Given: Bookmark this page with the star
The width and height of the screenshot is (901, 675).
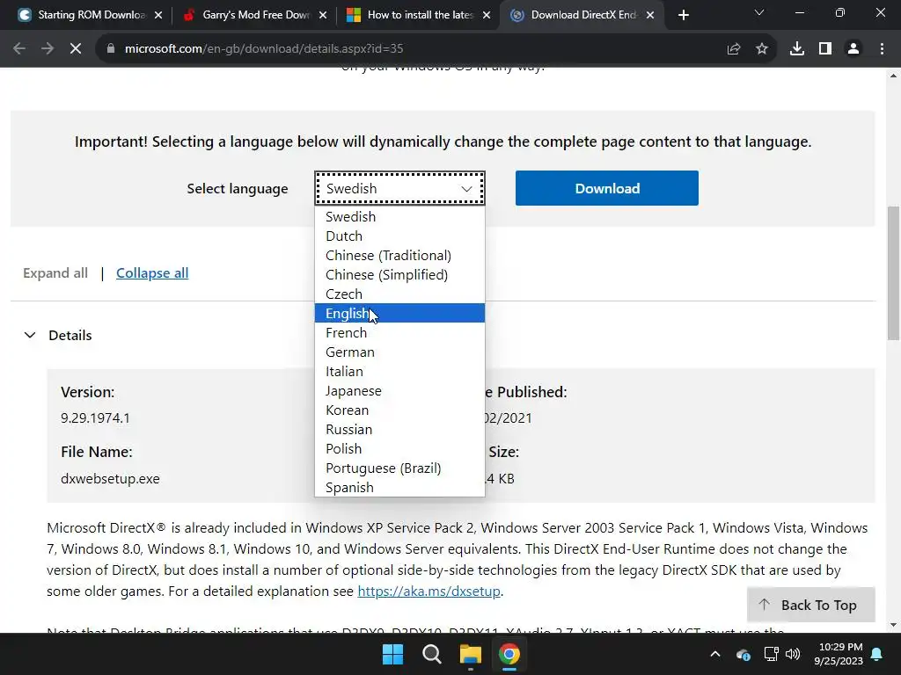Looking at the screenshot, I should (762, 49).
